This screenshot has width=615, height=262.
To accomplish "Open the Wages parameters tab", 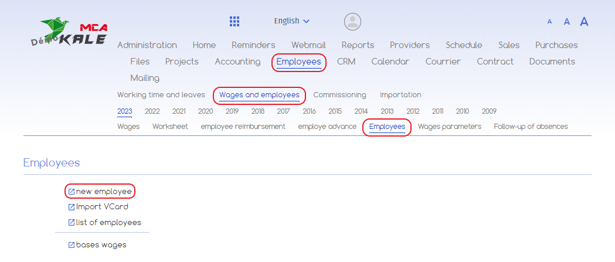I will point(449,127).
